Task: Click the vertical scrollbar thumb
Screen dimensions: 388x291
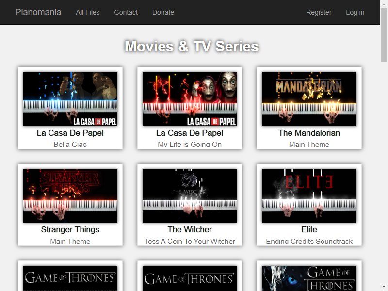Action: [384, 34]
